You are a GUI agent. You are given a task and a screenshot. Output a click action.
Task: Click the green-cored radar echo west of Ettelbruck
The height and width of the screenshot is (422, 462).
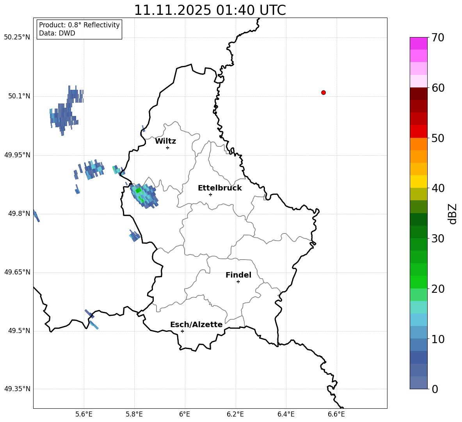pyautogui.click(x=144, y=196)
